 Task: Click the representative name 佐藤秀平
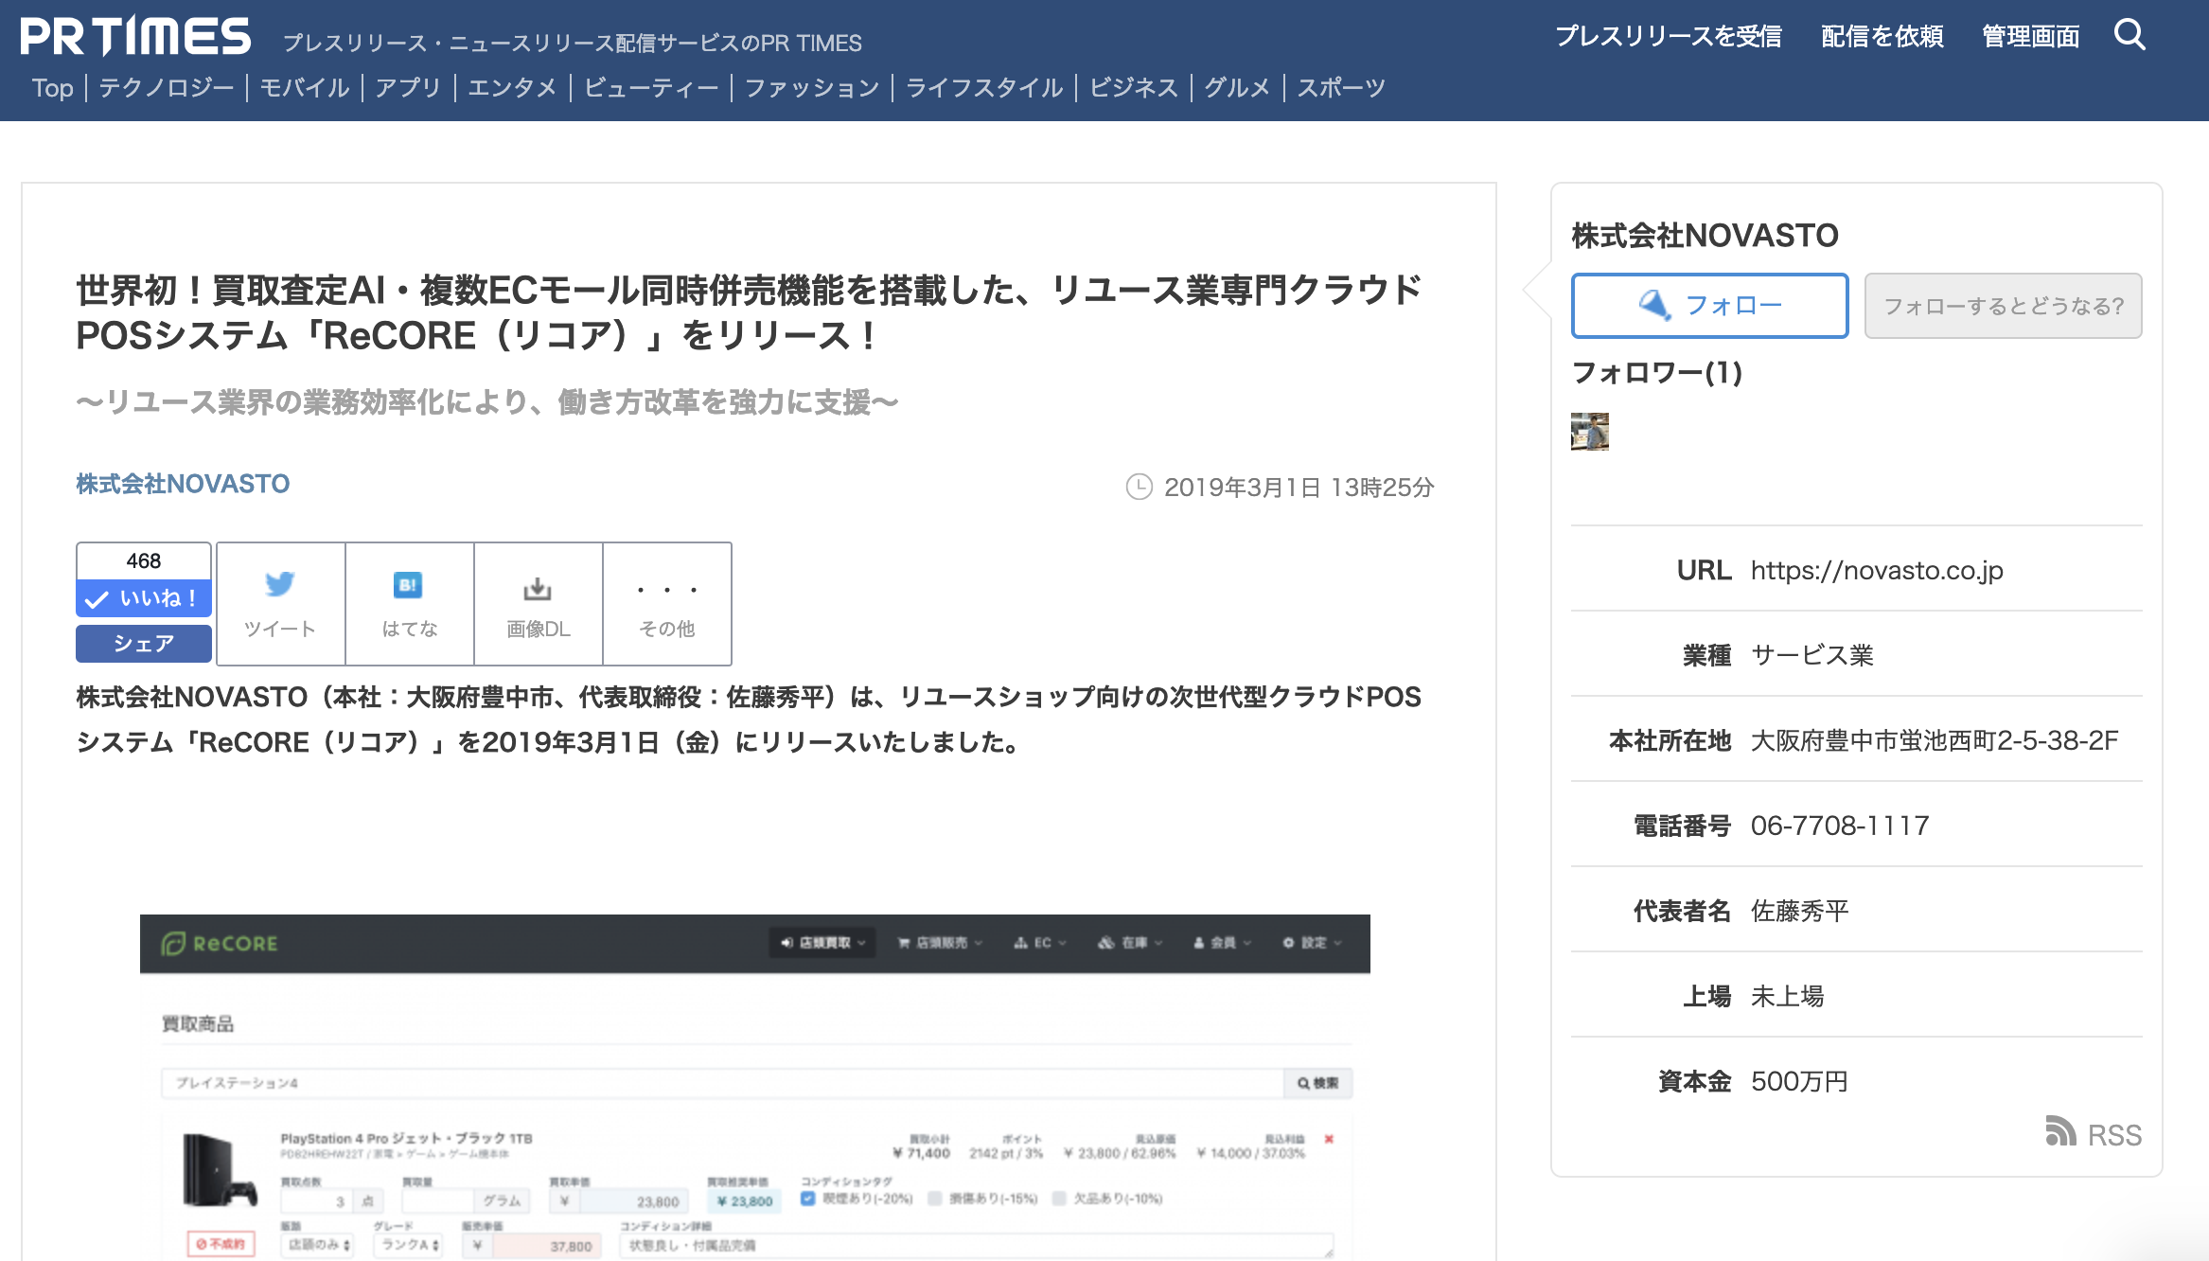pos(1799,911)
